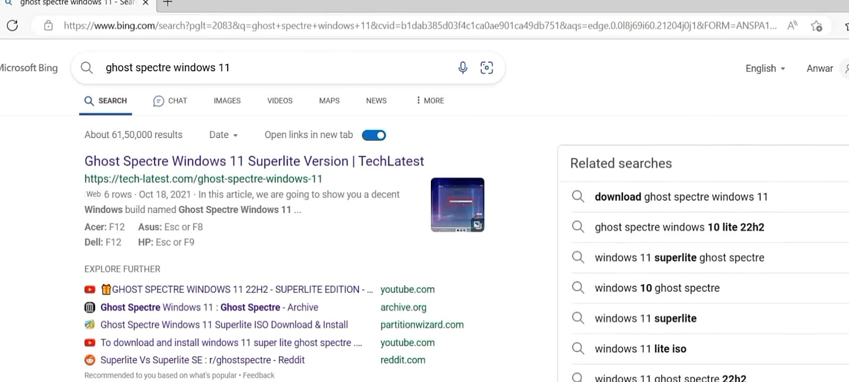Search windows 11 superlite ghost spectre
This screenshot has height=382, width=849.
[x=680, y=257]
